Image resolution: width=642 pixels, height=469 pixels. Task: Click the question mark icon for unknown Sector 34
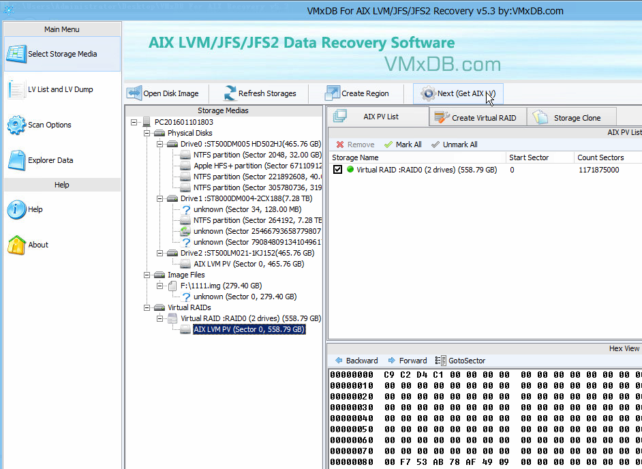click(186, 210)
